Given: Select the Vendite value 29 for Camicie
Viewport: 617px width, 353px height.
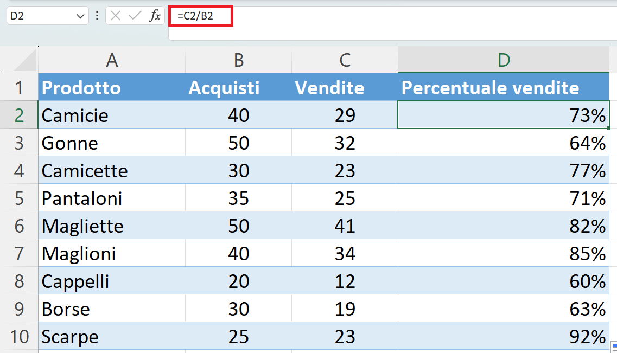Looking at the screenshot, I should click(345, 114).
